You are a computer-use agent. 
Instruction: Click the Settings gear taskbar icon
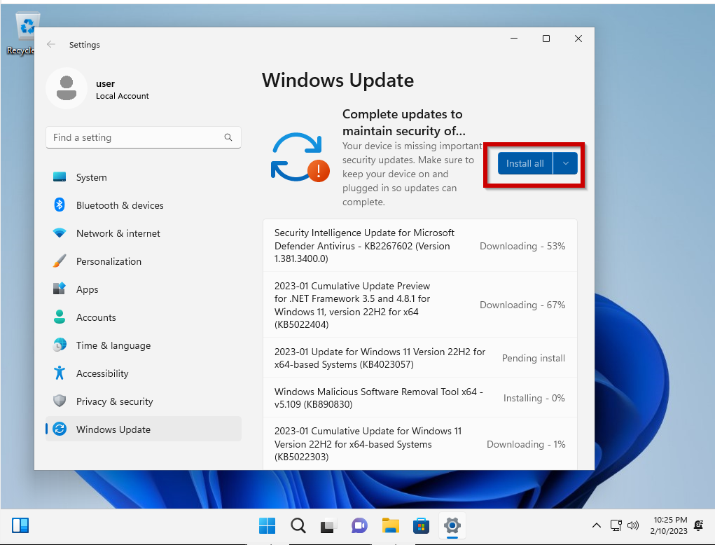452,526
